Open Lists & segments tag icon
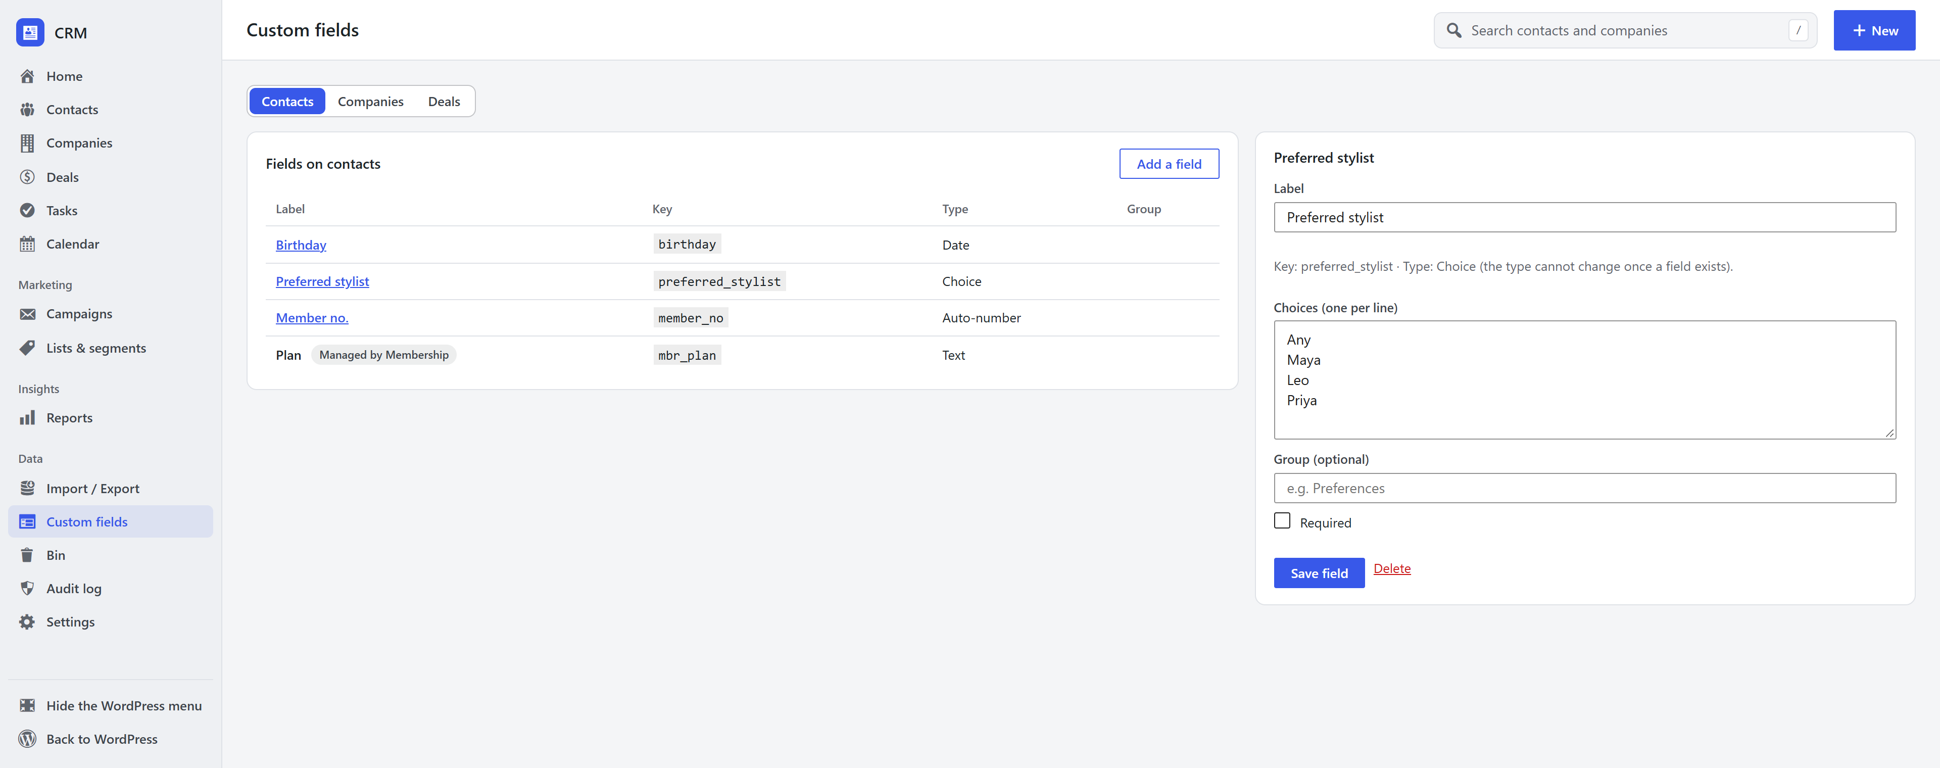This screenshot has width=1940, height=768. click(27, 348)
